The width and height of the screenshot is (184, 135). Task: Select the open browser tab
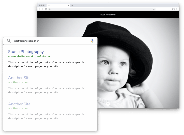point(58,5)
